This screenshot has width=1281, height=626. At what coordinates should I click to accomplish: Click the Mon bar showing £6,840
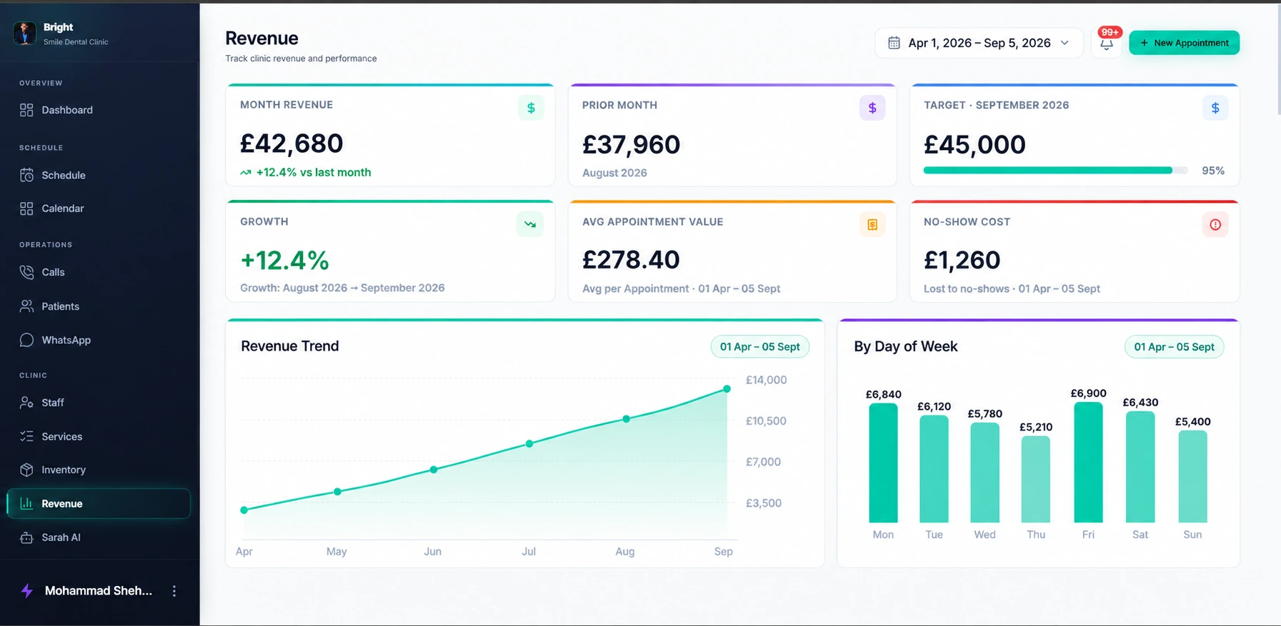883,463
